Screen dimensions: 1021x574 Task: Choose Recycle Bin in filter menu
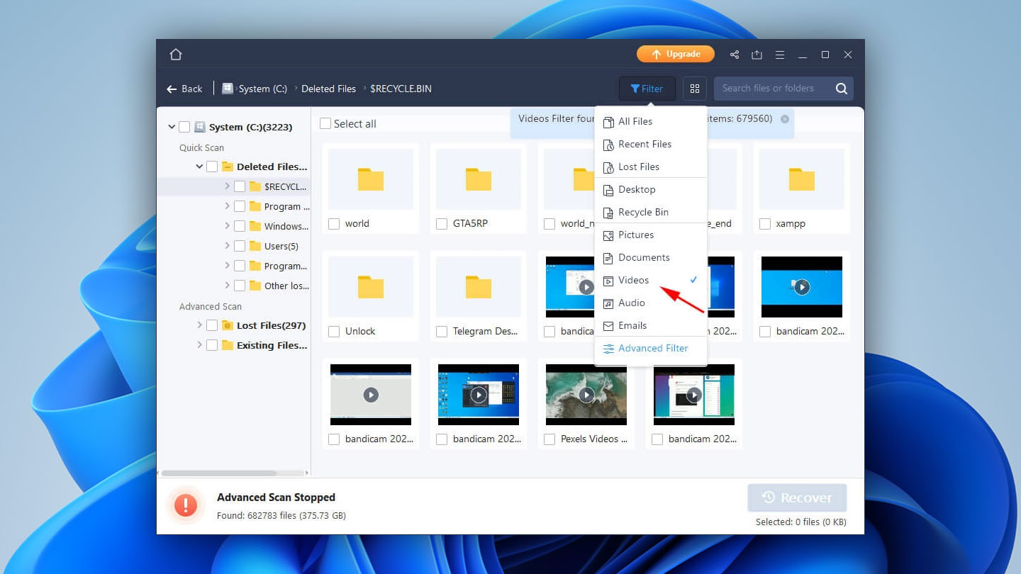pos(651,212)
